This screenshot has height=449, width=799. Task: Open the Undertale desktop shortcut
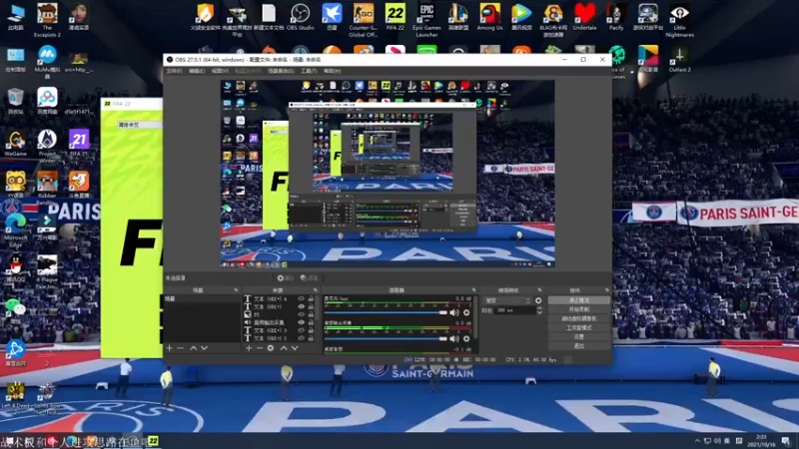[584, 17]
